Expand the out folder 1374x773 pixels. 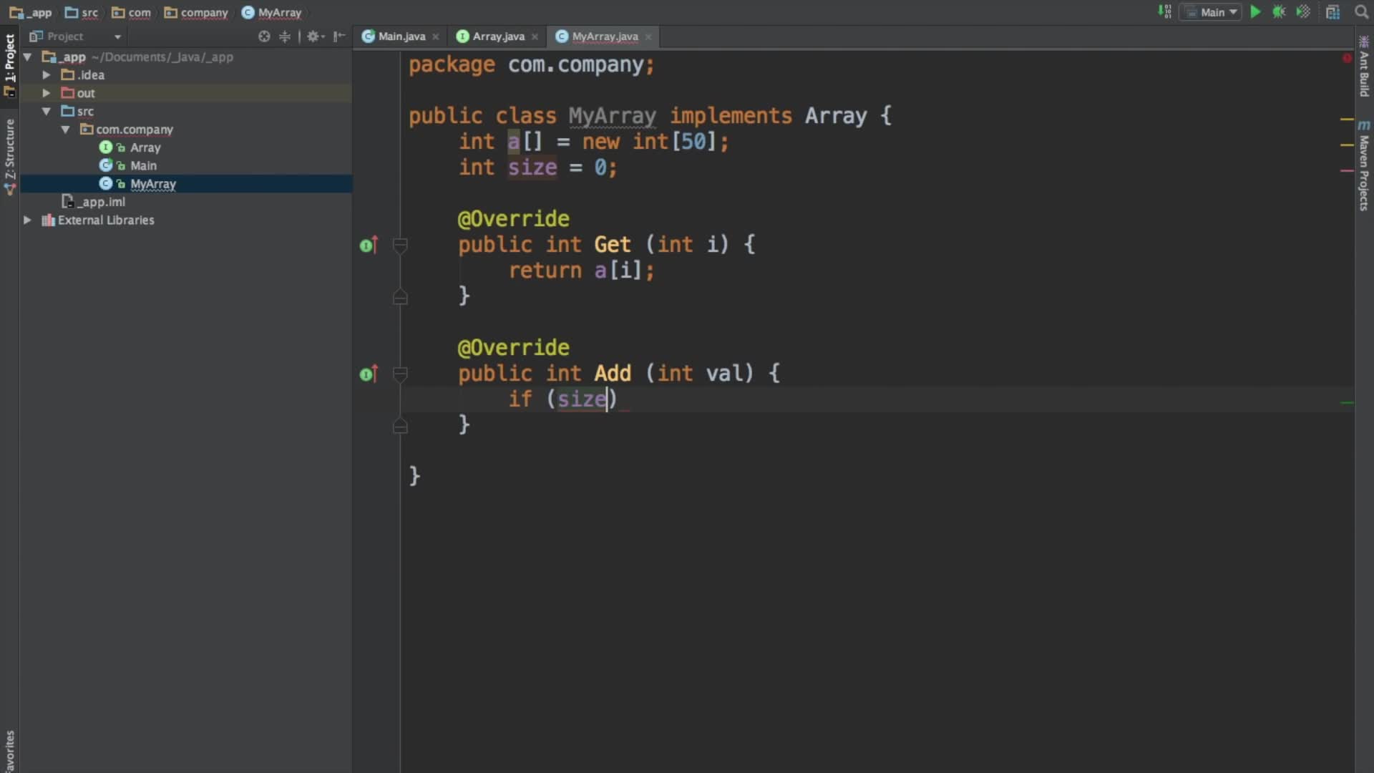47,93
